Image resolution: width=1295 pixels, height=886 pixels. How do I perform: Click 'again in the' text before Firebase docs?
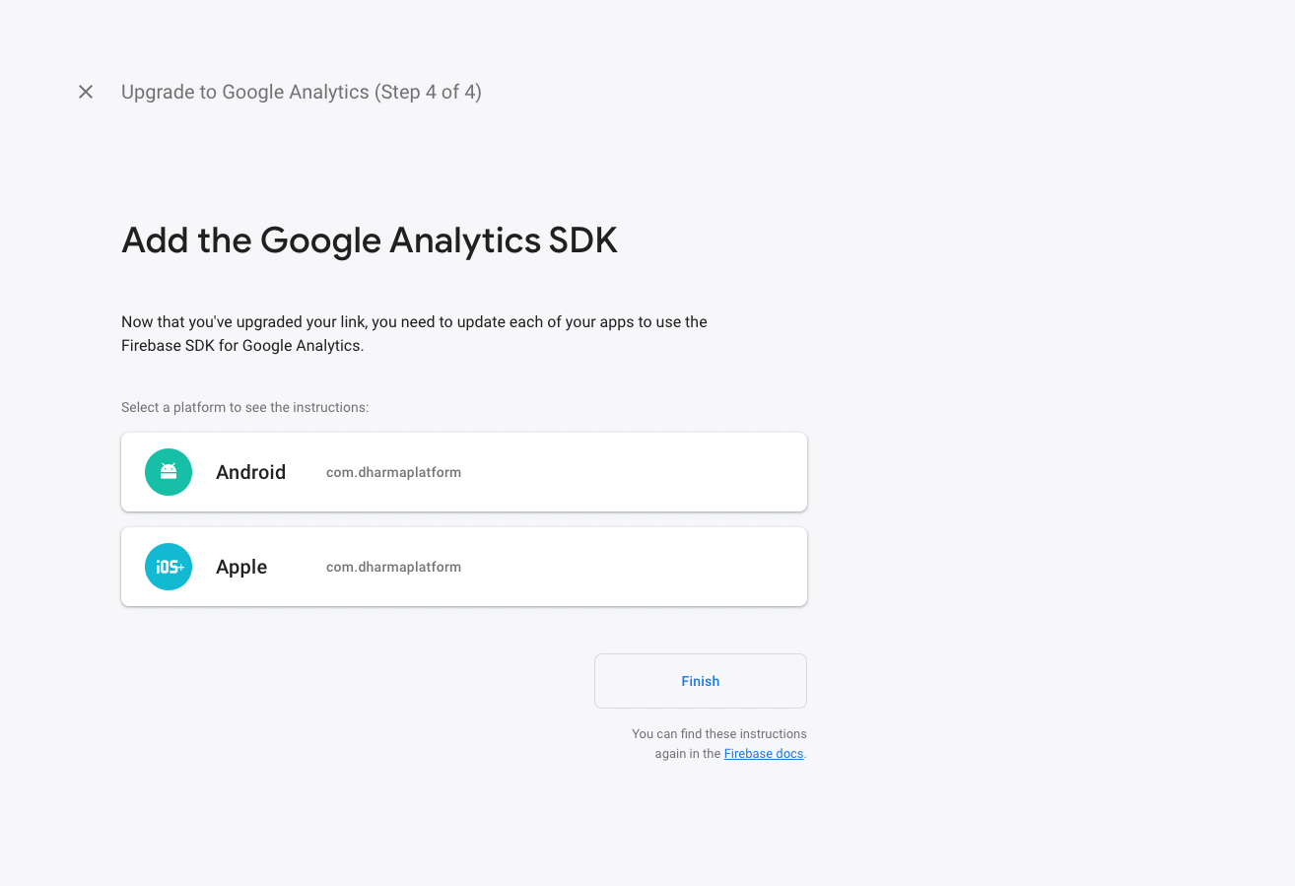pyautogui.click(x=688, y=754)
